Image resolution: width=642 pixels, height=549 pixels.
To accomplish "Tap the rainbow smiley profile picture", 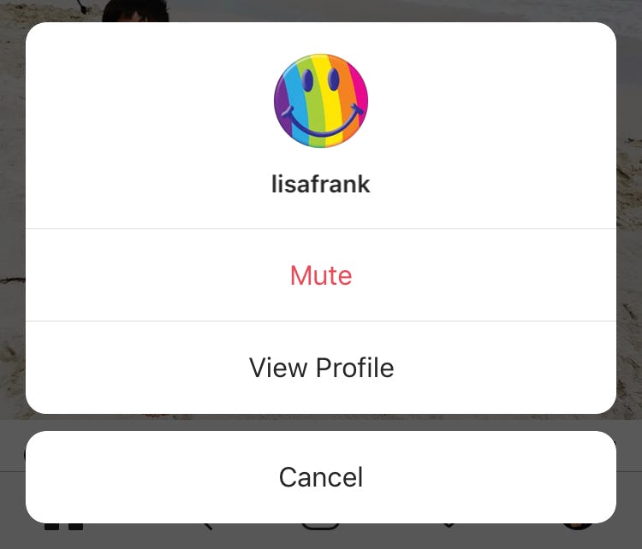I will tap(321, 101).
